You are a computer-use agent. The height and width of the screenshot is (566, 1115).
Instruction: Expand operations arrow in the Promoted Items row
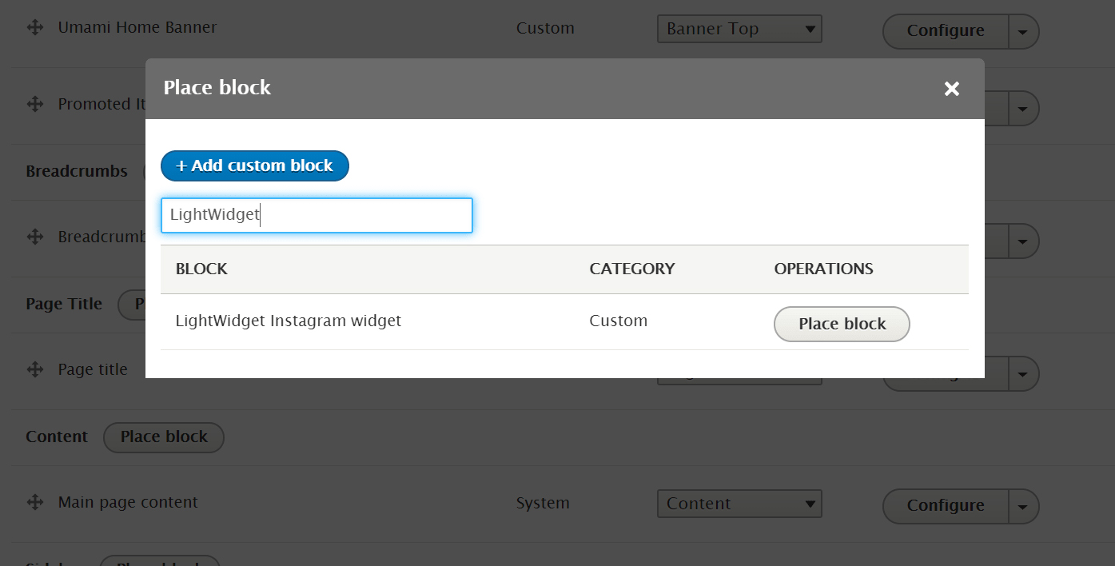[x=1025, y=108]
